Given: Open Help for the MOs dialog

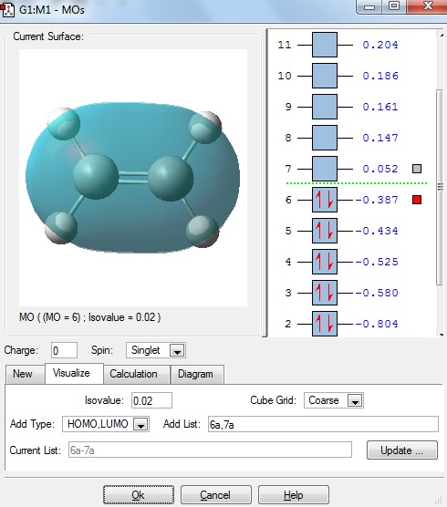Looking at the screenshot, I should 294,495.
